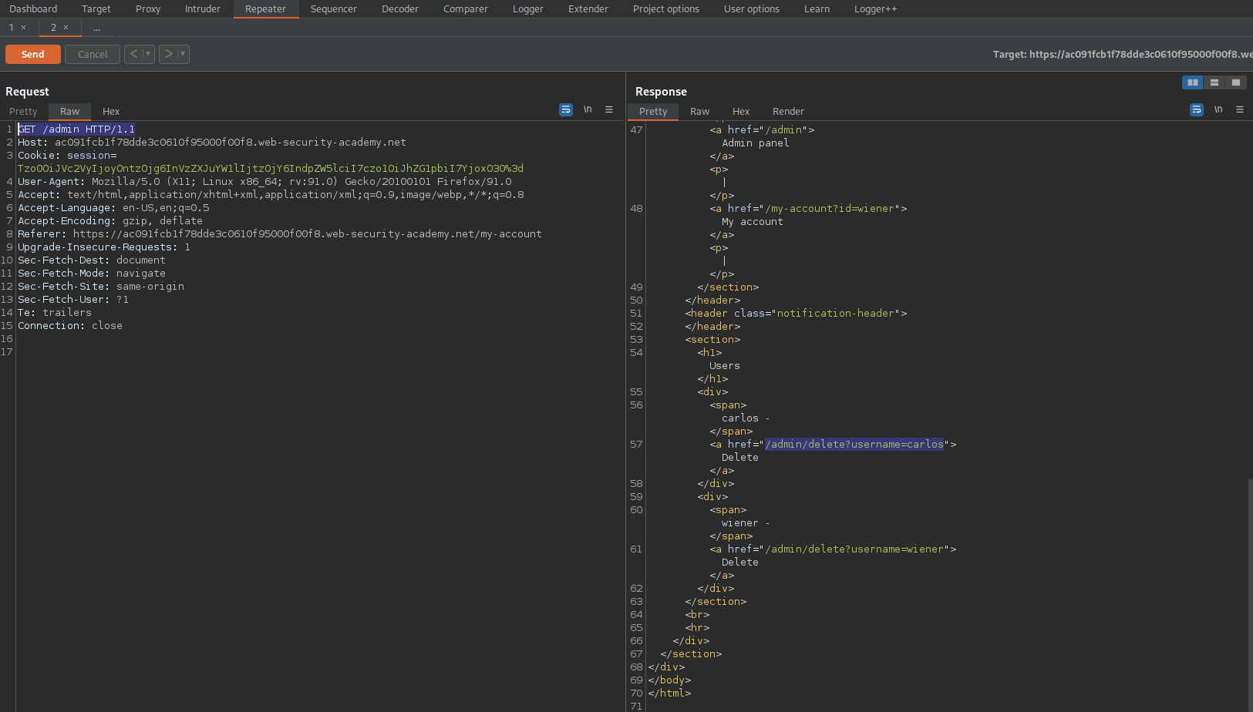Open the Extender tab
Viewport: 1253px width, 712px height.
coord(588,9)
